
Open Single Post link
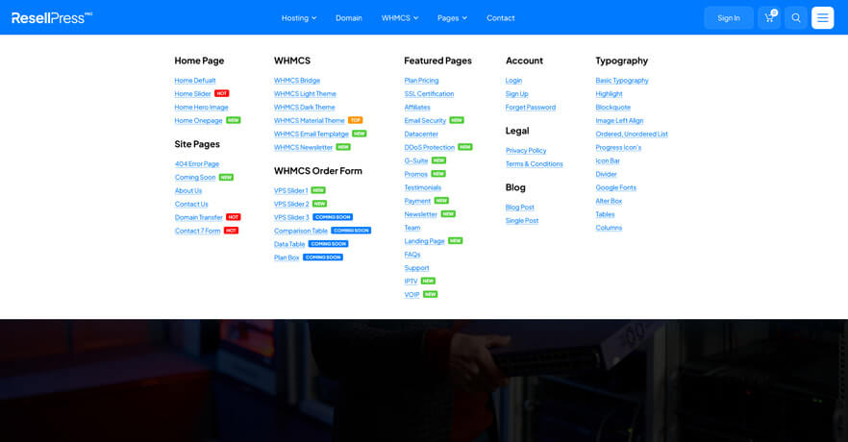click(522, 221)
